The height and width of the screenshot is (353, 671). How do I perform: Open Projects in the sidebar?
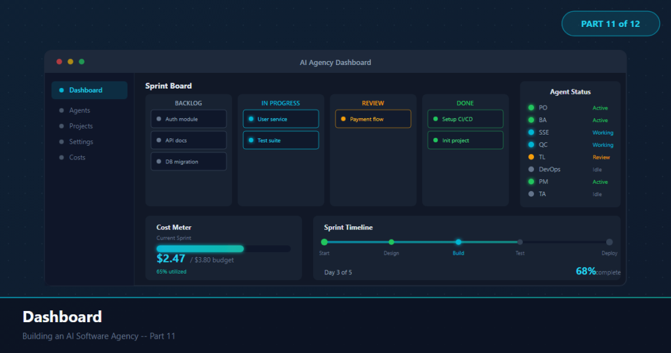click(x=81, y=126)
